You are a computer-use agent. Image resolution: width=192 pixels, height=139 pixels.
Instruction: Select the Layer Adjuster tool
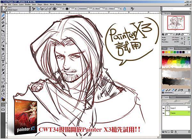3,31
